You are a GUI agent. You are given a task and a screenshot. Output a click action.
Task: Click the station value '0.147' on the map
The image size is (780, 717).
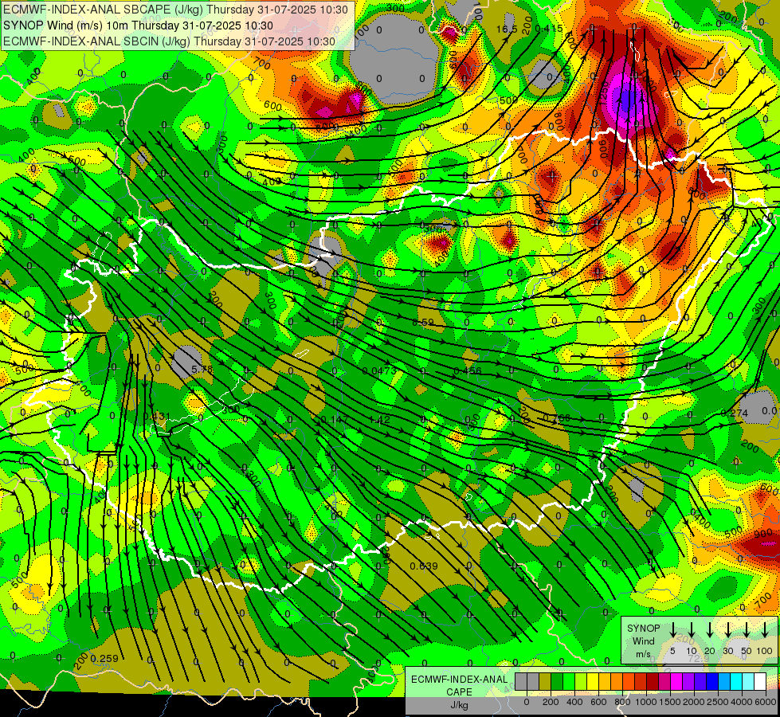point(335,420)
